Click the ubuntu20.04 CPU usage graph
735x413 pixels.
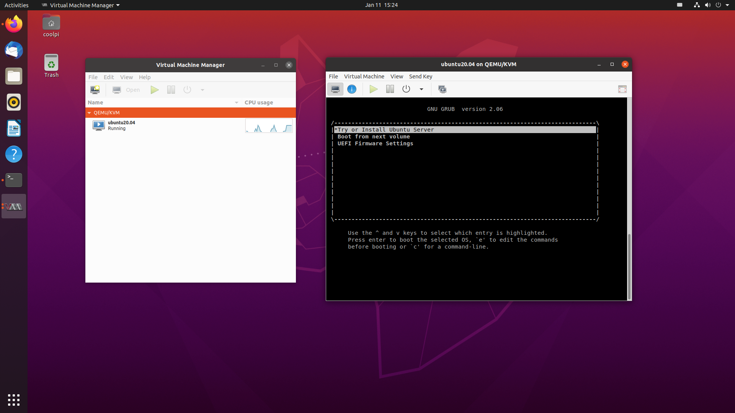point(269,125)
